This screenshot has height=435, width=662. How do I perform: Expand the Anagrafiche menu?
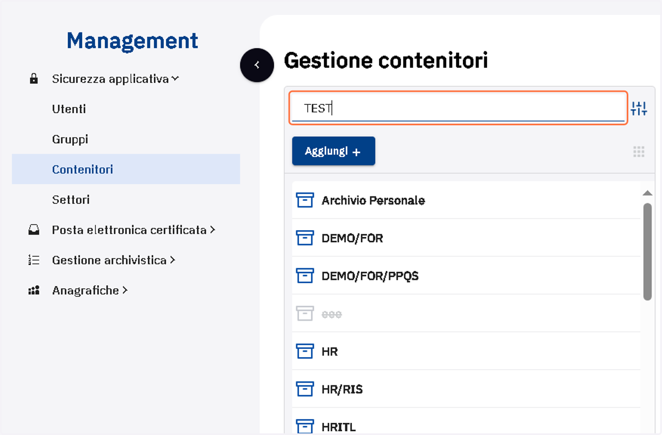pyautogui.click(x=89, y=290)
